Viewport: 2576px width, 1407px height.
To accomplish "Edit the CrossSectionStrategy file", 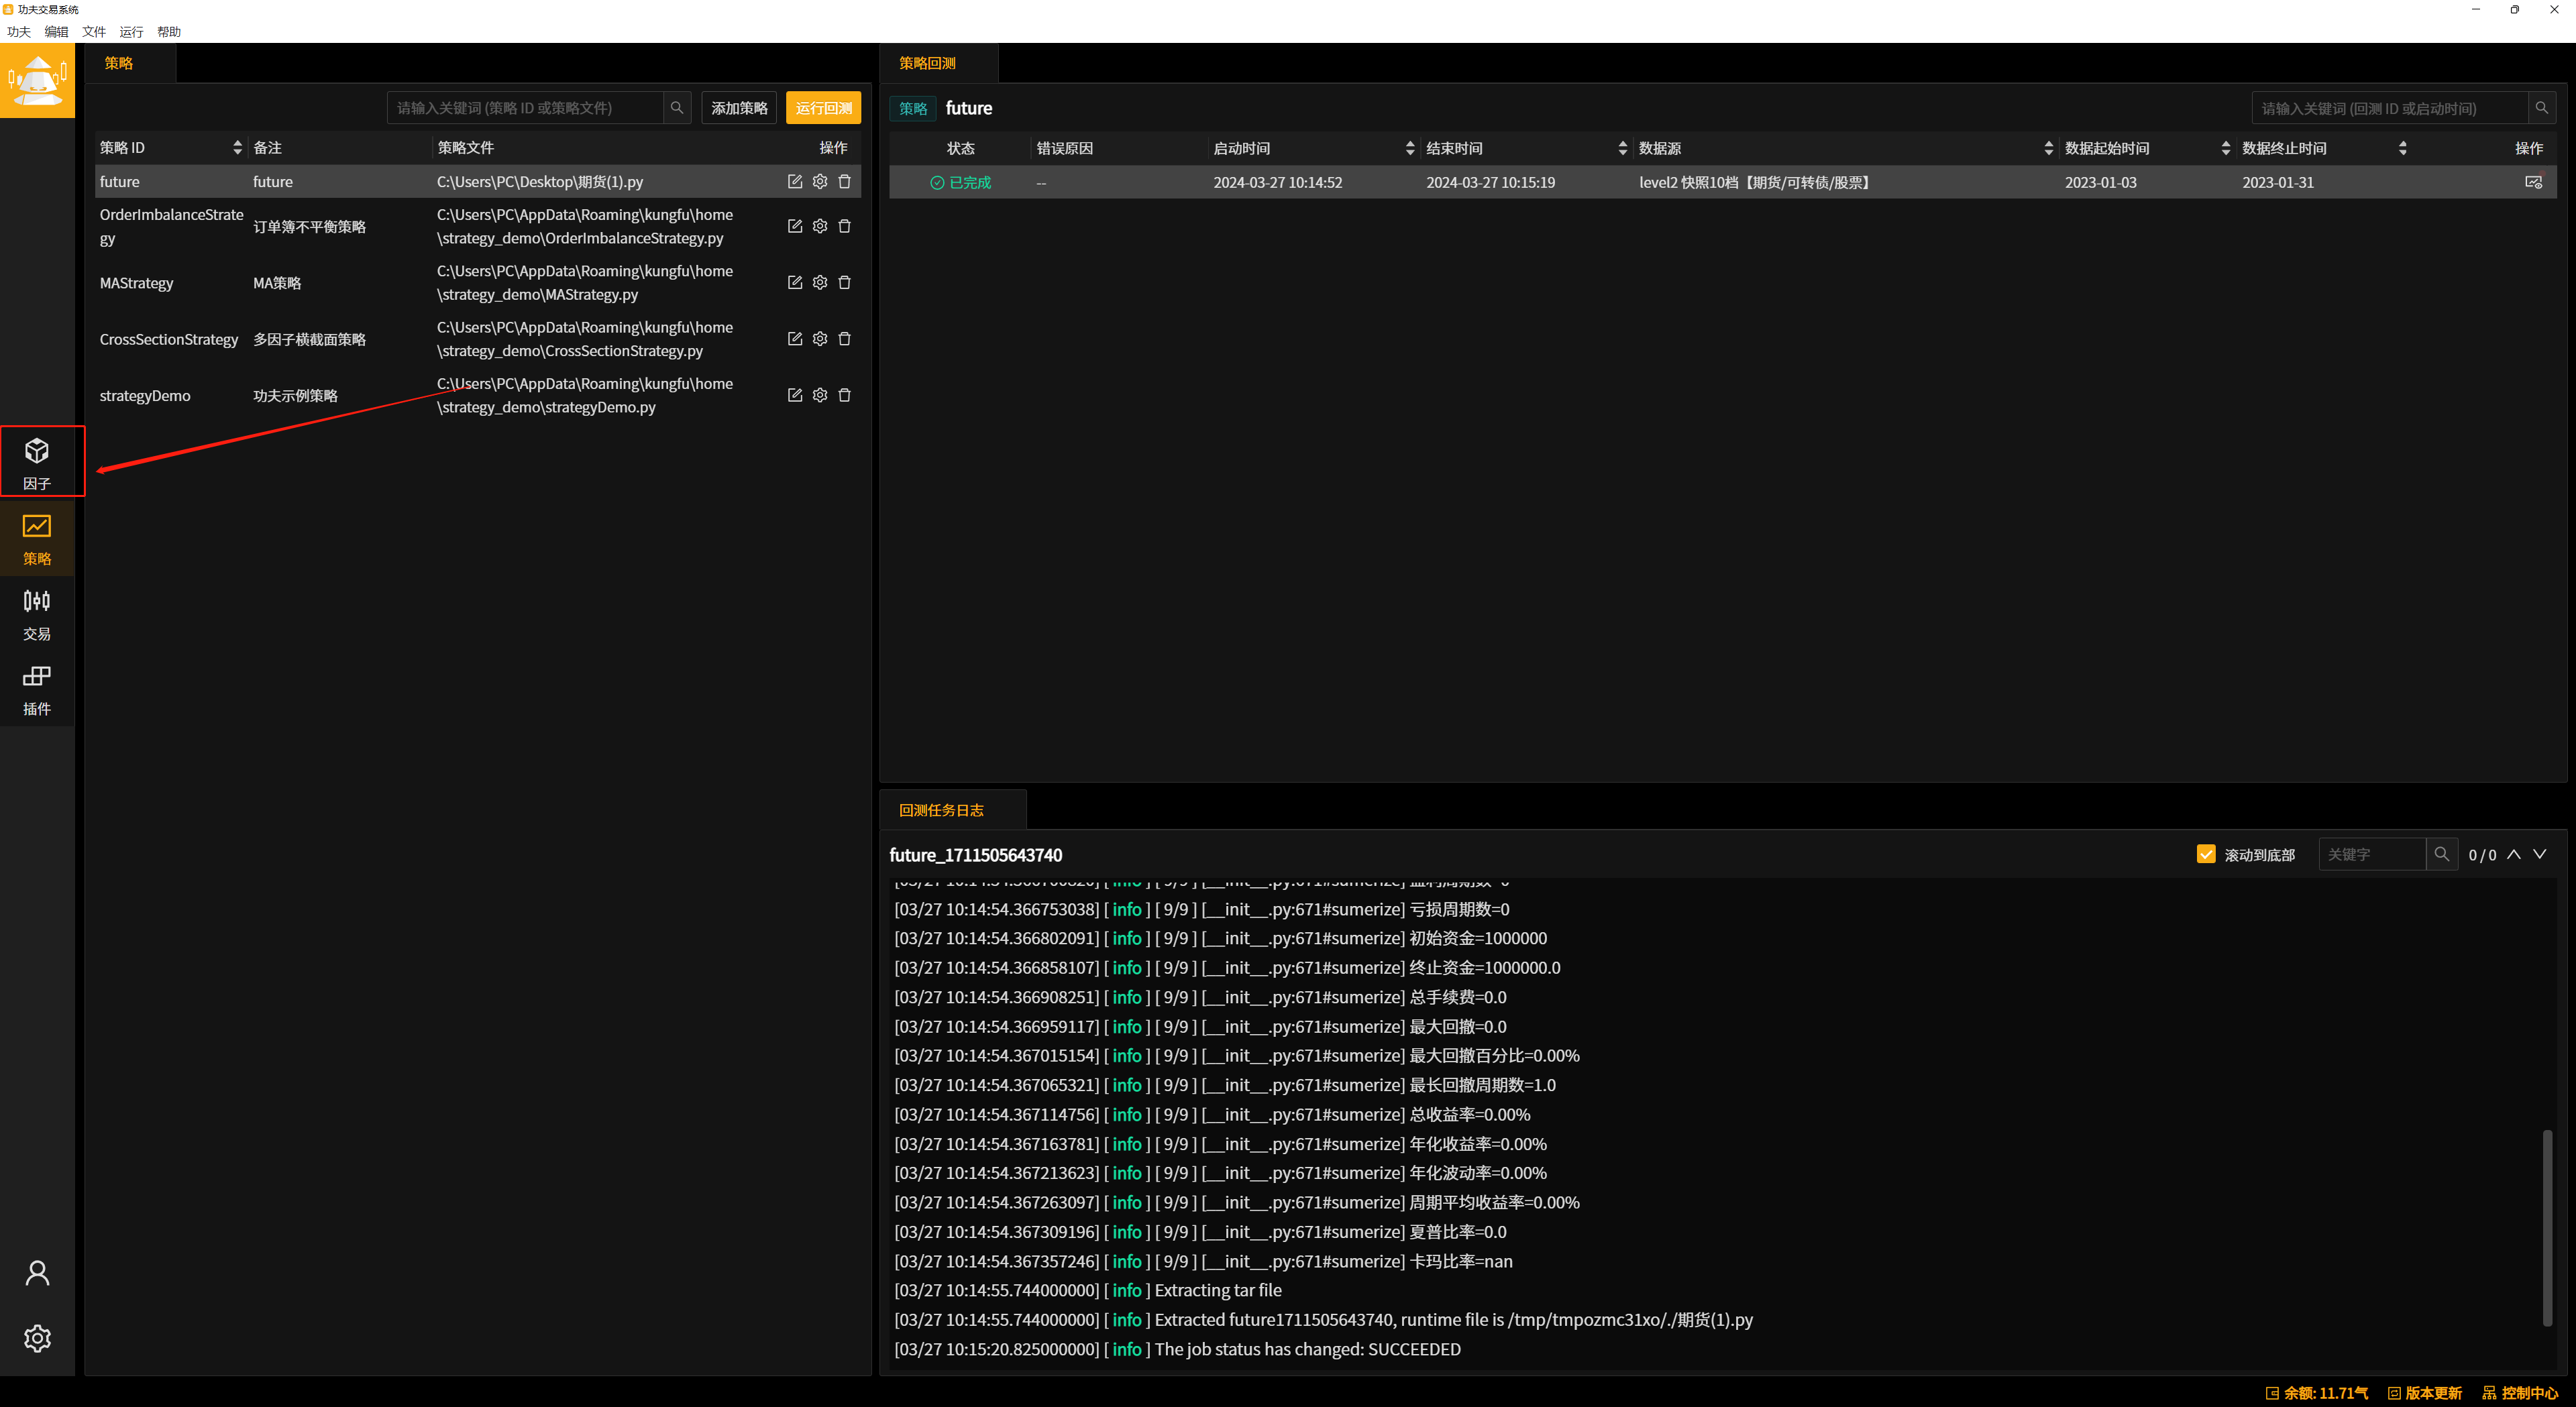I will coord(795,339).
